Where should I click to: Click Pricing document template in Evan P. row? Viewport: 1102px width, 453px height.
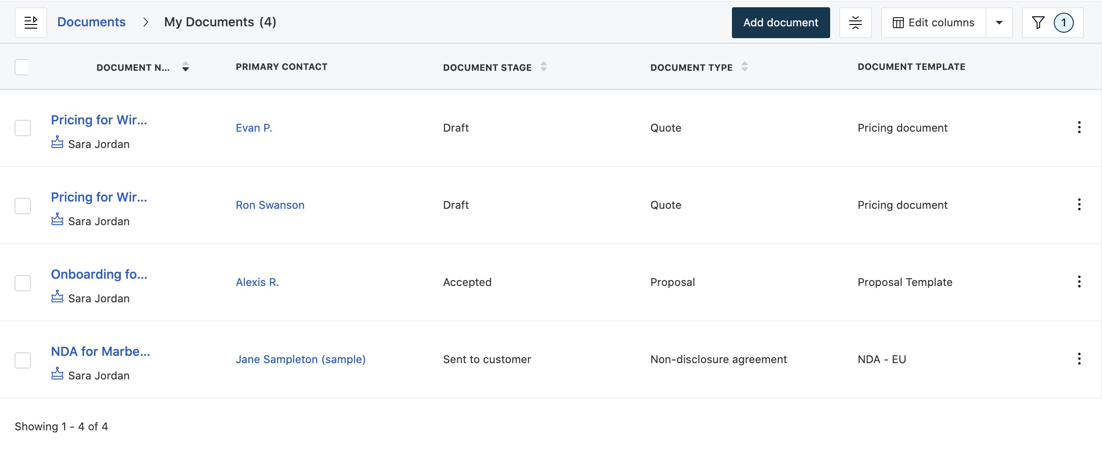pos(902,128)
